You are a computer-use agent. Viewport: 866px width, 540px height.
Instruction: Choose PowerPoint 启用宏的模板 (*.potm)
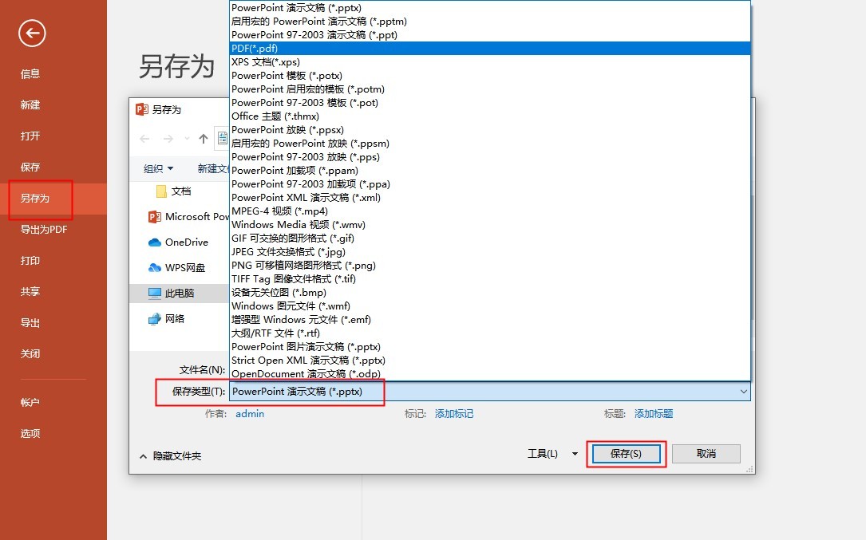(490, 89)
